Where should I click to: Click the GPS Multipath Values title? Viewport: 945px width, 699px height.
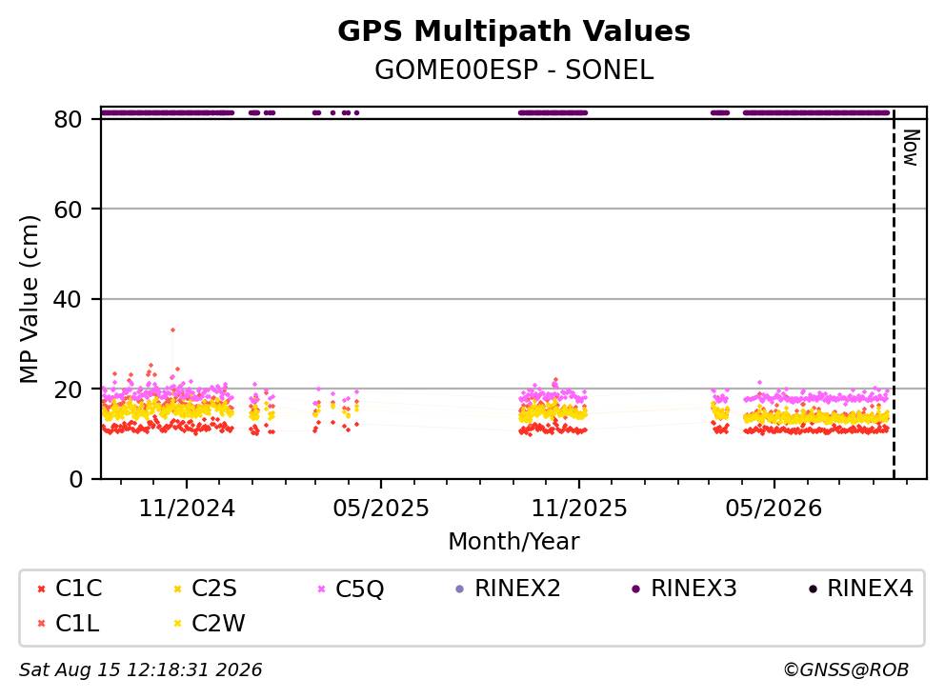[513, 31]
